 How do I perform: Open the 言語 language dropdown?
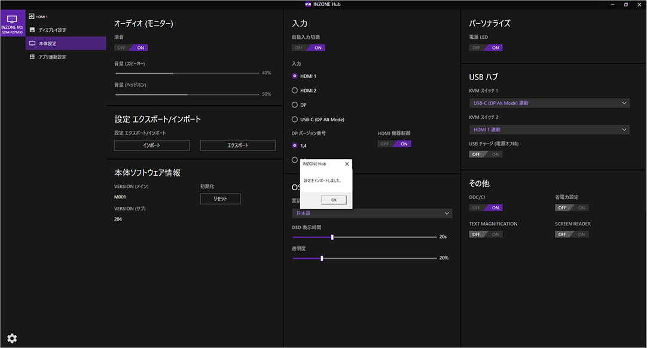(372, 213)
